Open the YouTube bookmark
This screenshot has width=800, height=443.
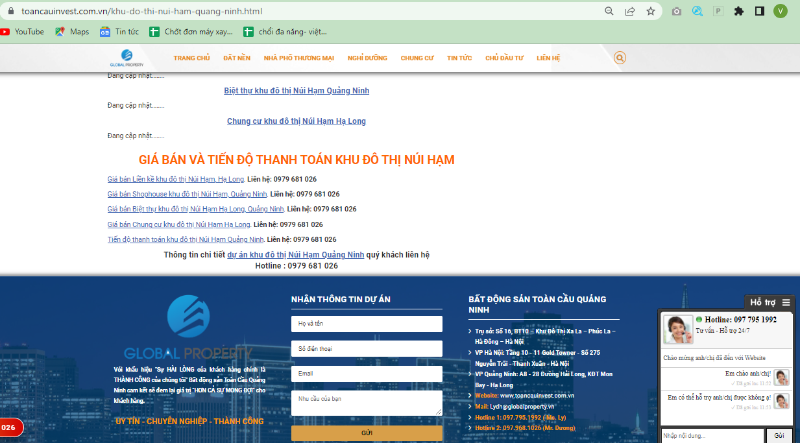[x=23, y=32]
